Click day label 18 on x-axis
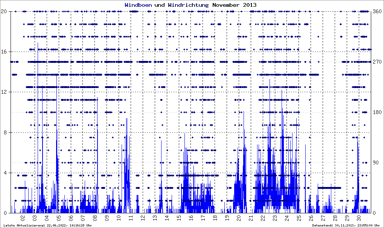 point(215,218)
